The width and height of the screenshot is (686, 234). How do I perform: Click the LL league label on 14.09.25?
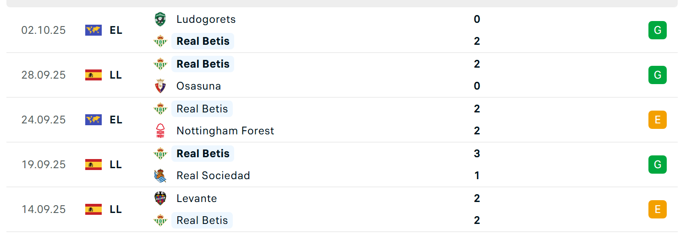116,209
